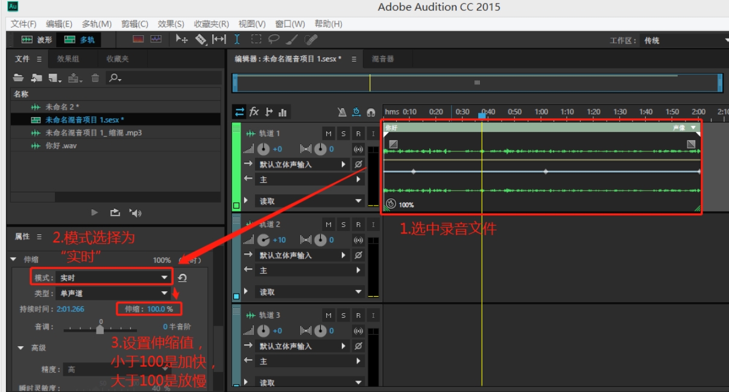Toggle loop playback in Files panel
The height and width of the screenshot is (392, 729).
click(x=115, y=212)
